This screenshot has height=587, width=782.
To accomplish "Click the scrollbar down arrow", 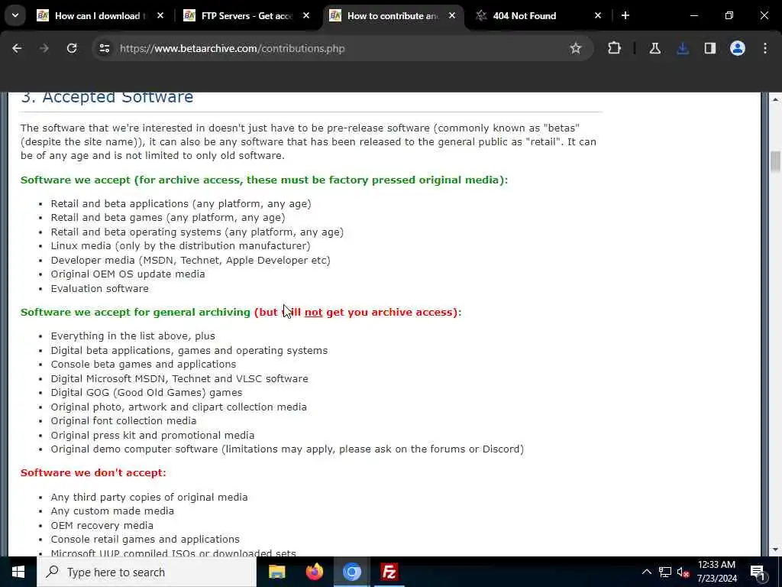I will [775, 550].
